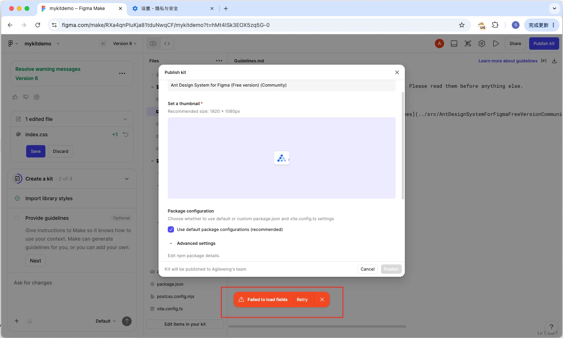Open a new Chrome tab
The image size is (563, 338).
coord(226,8)
